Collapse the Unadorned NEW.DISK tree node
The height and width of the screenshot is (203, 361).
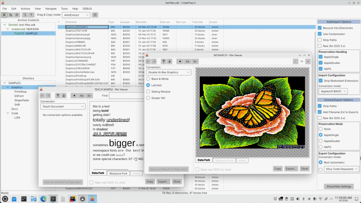8,29
